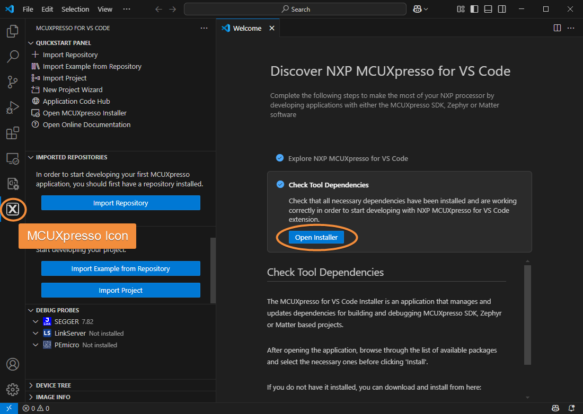
Task: Click the Search command center field
Action: point(295,10)
